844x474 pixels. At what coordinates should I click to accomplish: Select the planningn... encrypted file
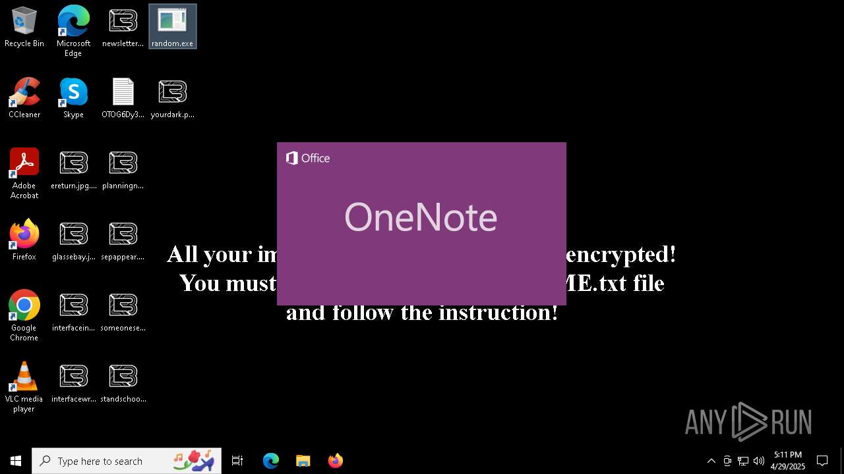[123, 169]
